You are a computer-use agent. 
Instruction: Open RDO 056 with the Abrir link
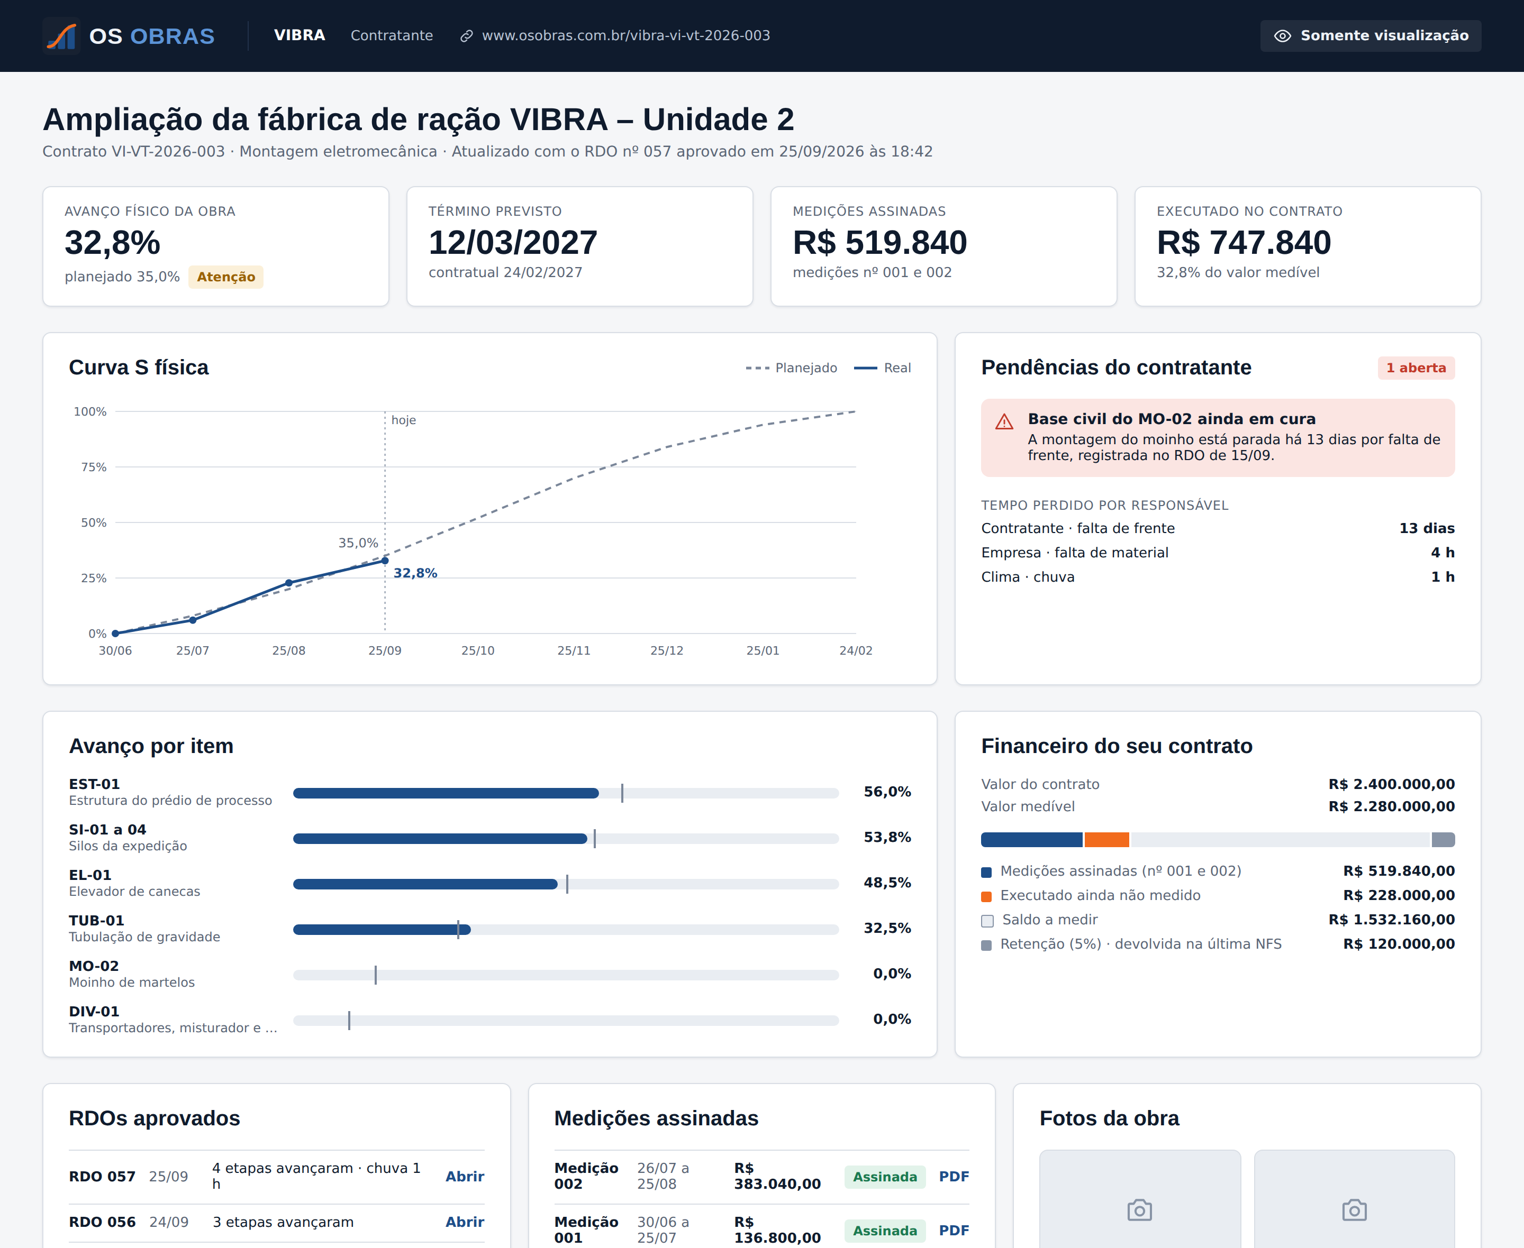[x=465, y=1222]
